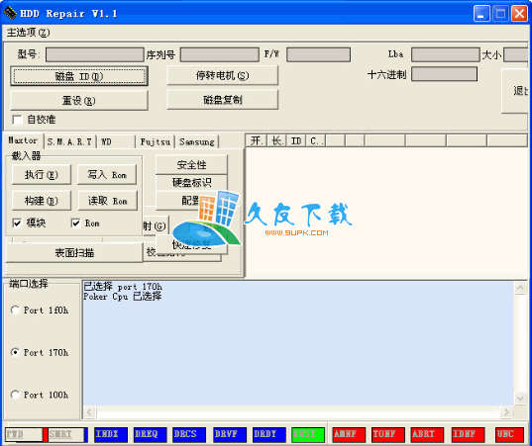
Task: Click the HDD Repair title bar icon
Action: [x=10, y=13]
